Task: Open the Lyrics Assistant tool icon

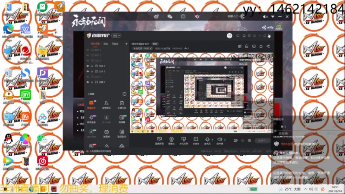Action: coord(122,133)
